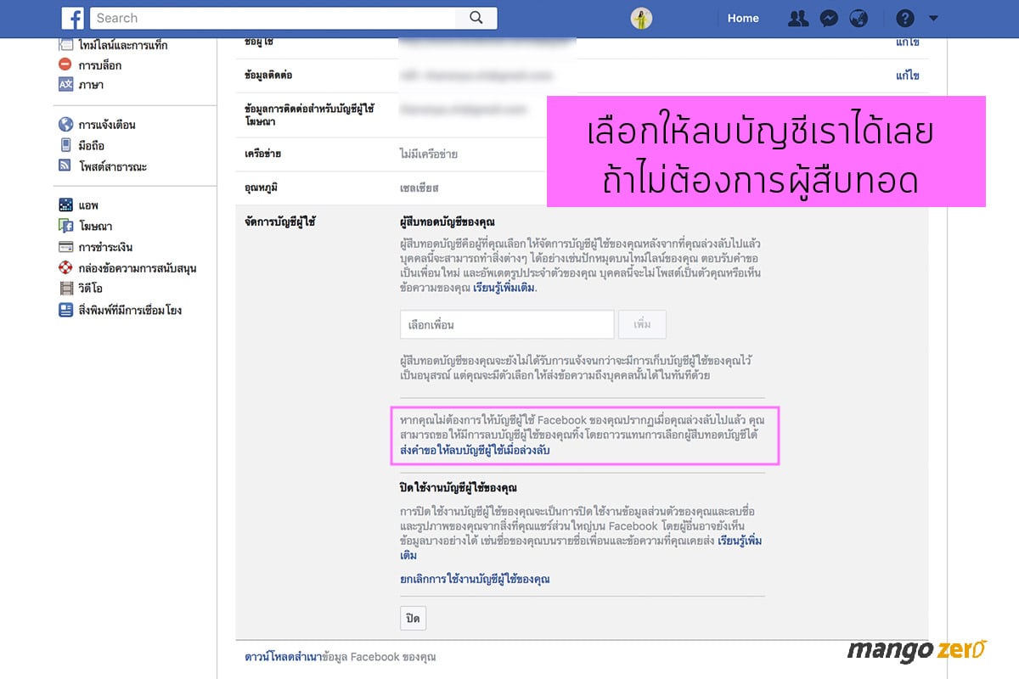Open แอพ apps settings
The width and height of the screenshot is (1019, 679).
pyautogui.click(x=88, y=205)
